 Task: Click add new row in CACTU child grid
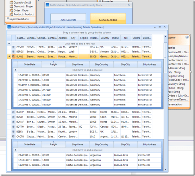click(87, 150)
